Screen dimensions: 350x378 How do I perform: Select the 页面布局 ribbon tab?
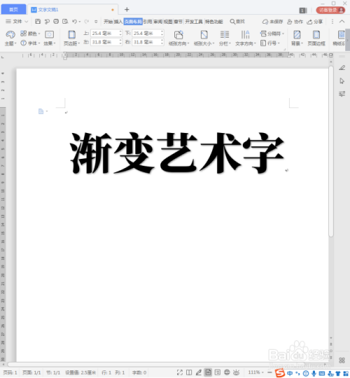click(x=133, y=22)
